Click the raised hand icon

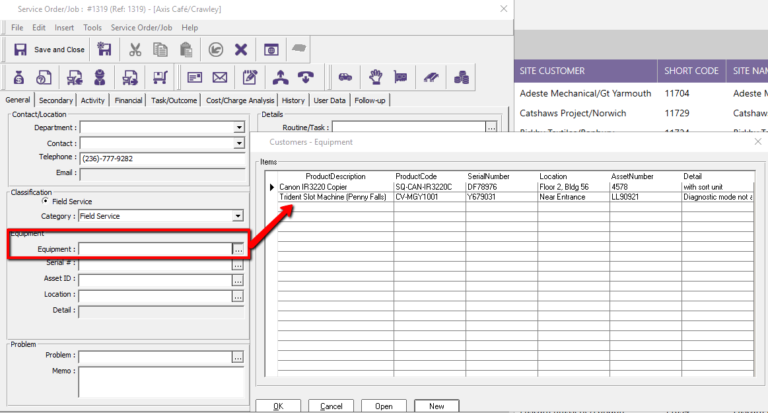pyautogui.click(x=375, y=77)
